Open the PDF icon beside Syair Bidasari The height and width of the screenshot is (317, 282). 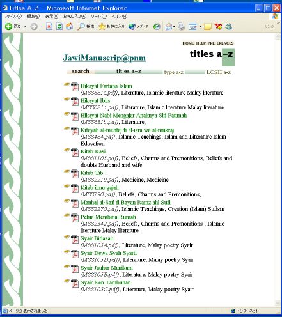[75, 239]
